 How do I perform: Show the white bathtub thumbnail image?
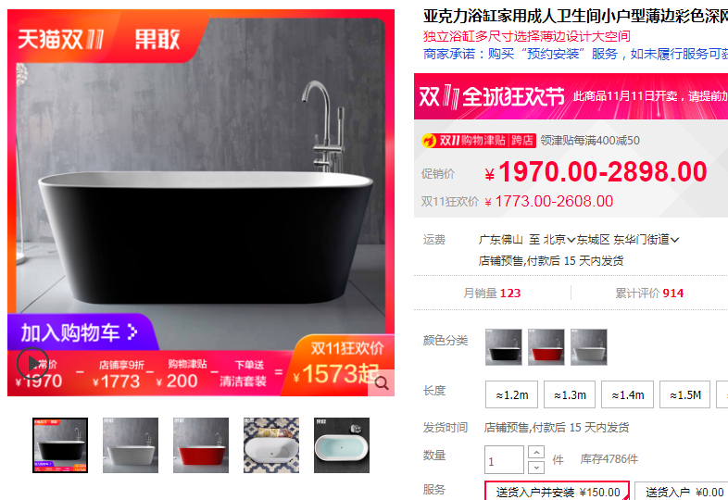point(131,445)
